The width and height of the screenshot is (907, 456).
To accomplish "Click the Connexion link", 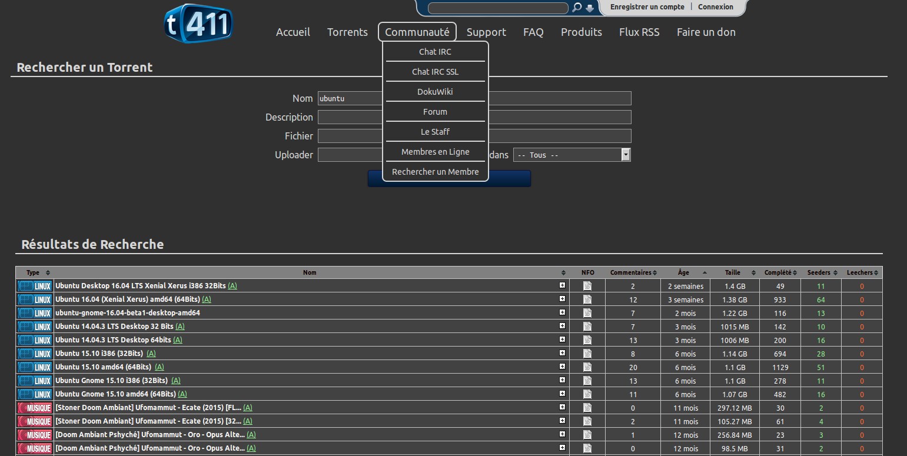I will coord(715,7).
